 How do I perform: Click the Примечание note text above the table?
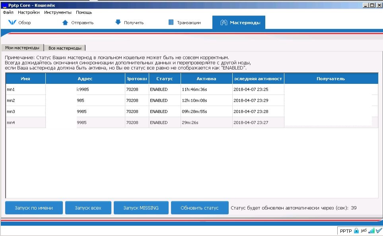click(128, 63)
